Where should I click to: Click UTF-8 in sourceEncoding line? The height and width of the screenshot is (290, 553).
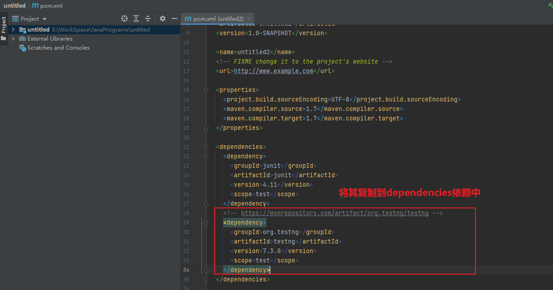[x=340, y=100]
